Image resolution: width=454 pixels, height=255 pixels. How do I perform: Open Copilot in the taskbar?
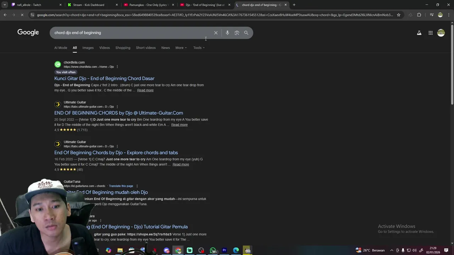coord(108,250)
